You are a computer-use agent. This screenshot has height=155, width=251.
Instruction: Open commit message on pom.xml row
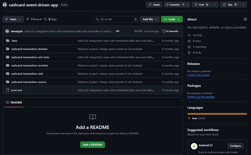click(116, 90)
